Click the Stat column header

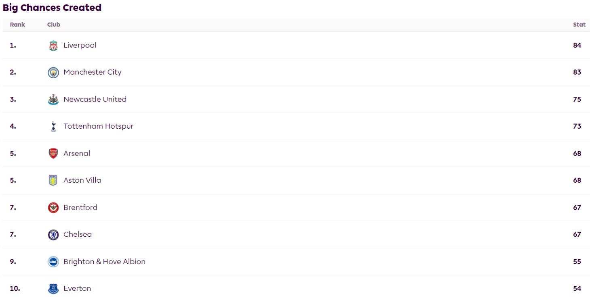pyautogui.click(x=579, y=25)
